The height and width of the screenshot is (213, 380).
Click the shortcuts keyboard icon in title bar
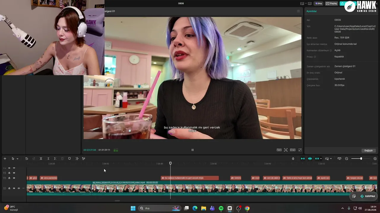coord(310,4)
